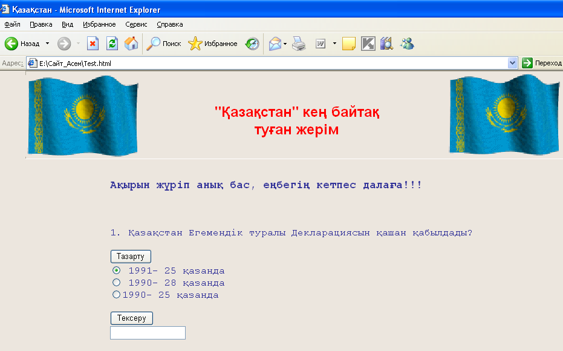Viewport: 563px width, 351px height.
Task: Open the Вид menu
Action: pyautogui.click(x=67, y=24)
